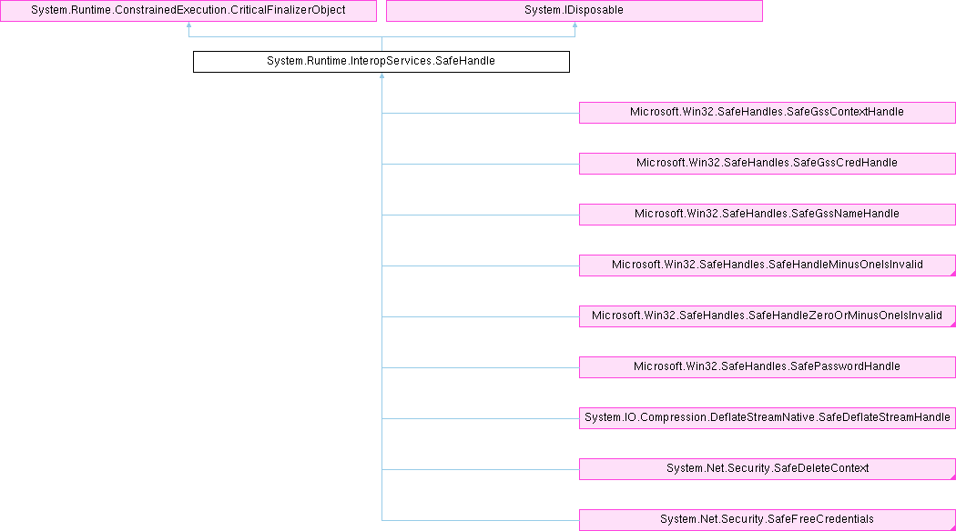Click corner triangle marker on SafeFreeCredentials
The width and height of the screenshot is (956, 531).
[952, 527]
